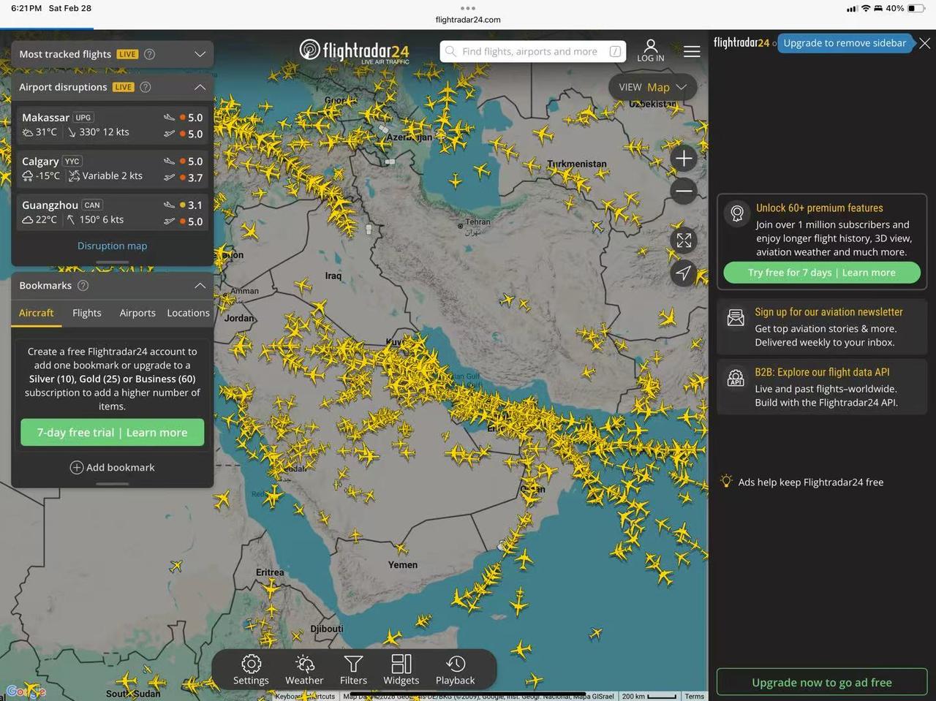Open the hamburger menu icon

point(692,51)
